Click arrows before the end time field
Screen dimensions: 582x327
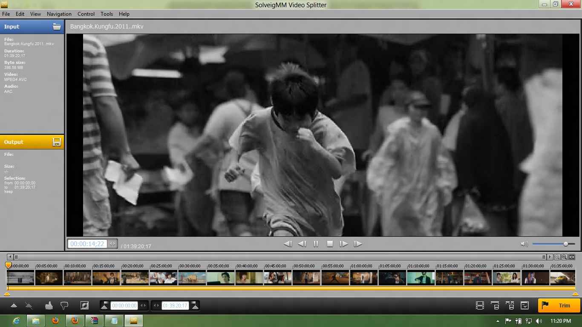click(x=156, y=306)
